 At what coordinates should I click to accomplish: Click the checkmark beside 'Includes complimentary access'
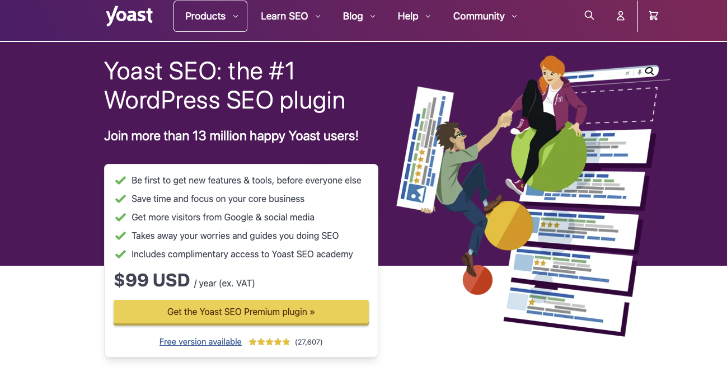coord(120,255)
